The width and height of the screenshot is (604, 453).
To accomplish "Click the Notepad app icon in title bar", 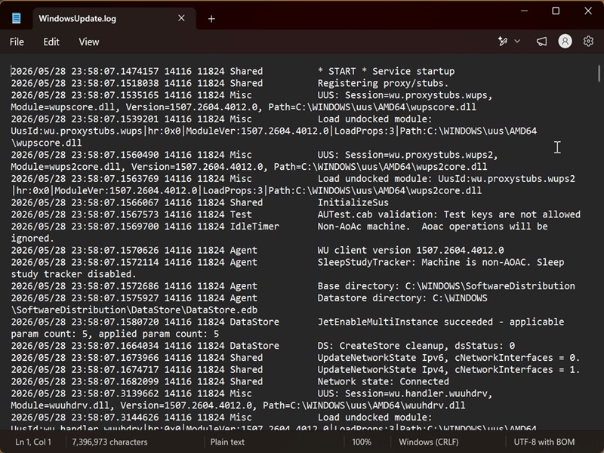I will (16, 18).
